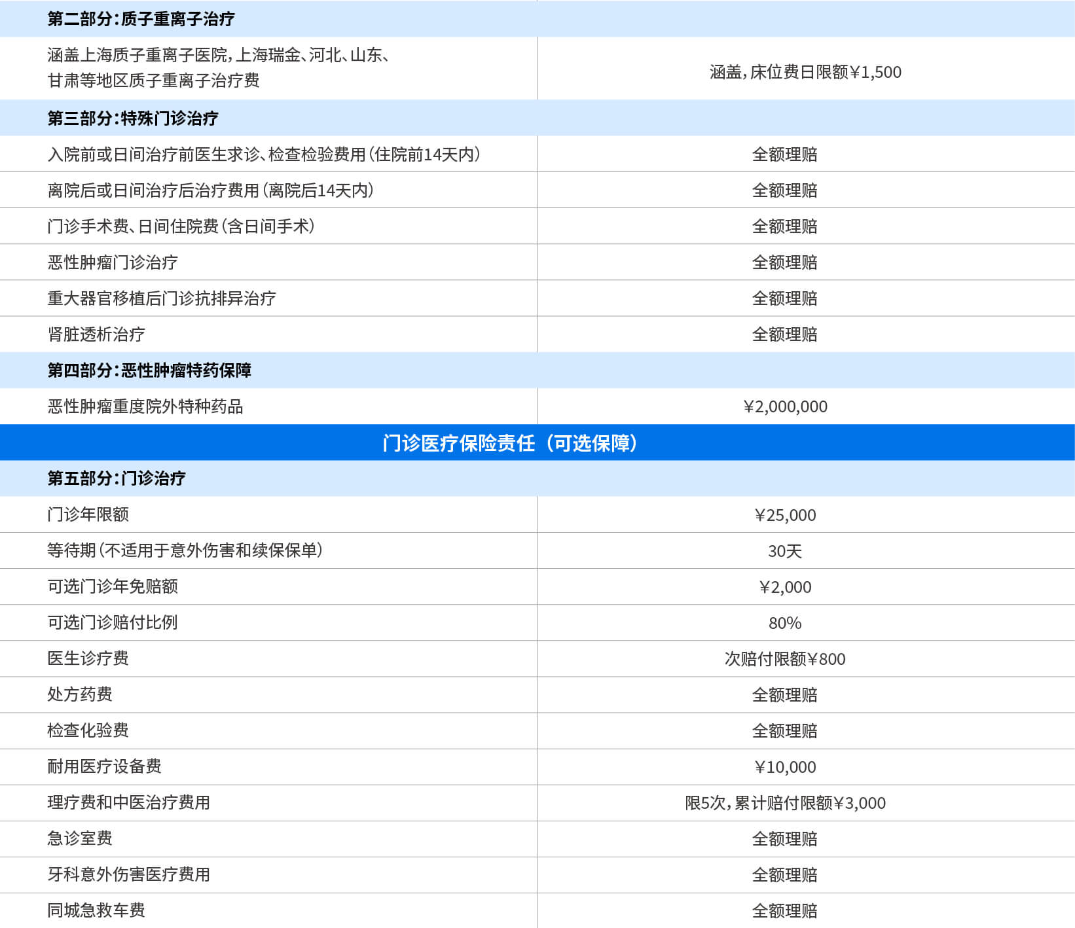Click the 涵盖，床位费日限额¥1,500 value
Image resolution: width=1075 pixels, height=928 pixels.
805,72
